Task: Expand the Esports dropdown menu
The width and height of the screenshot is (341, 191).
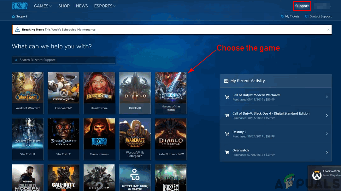Action: [x=105, y=6]
